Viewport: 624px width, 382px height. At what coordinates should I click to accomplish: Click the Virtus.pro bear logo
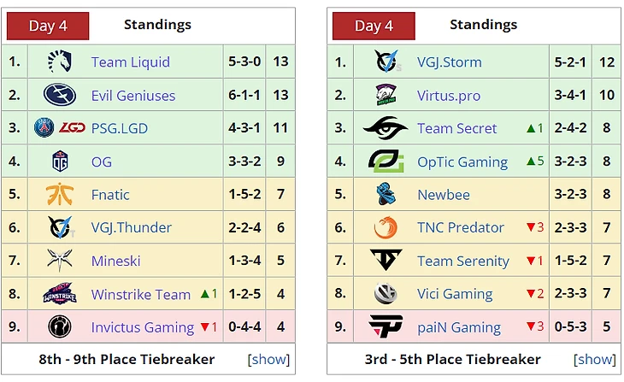(x=386, y=95)
